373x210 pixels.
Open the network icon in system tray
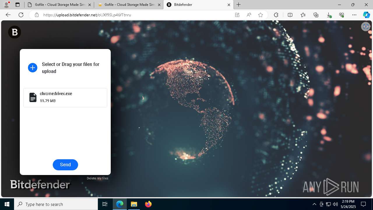[328, 204]
